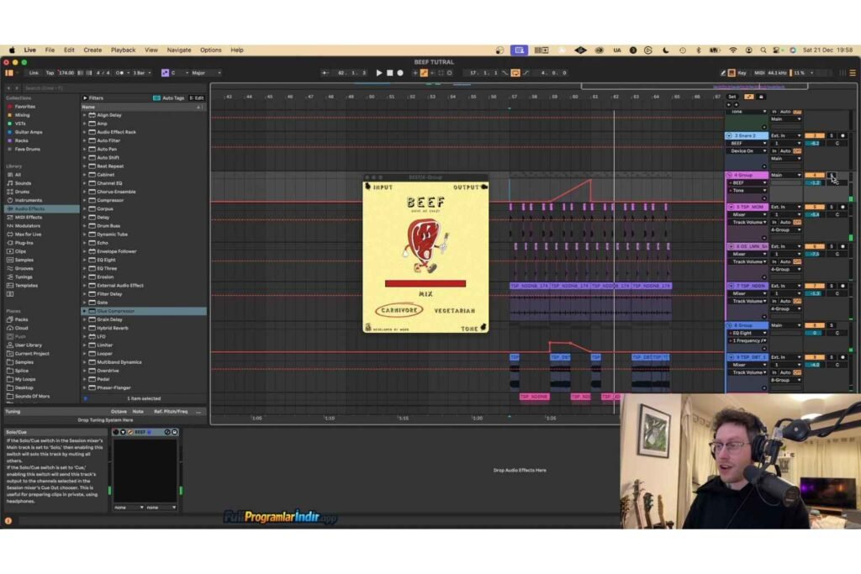Screen dimensions: 861x574
Task: Open the Navigate menu
Action: tap(179, 50)
